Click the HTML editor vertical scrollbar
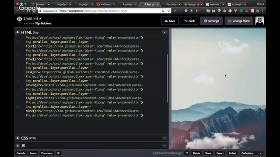Screen dimensions: 280x157 (x=167, y=78)
